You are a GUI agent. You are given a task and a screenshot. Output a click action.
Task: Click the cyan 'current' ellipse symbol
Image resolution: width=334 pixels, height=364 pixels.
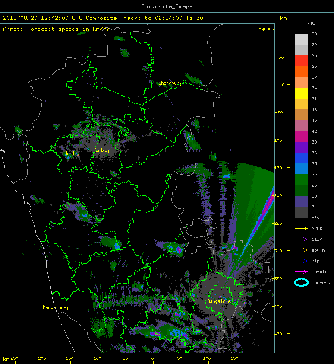coord(301,282)
